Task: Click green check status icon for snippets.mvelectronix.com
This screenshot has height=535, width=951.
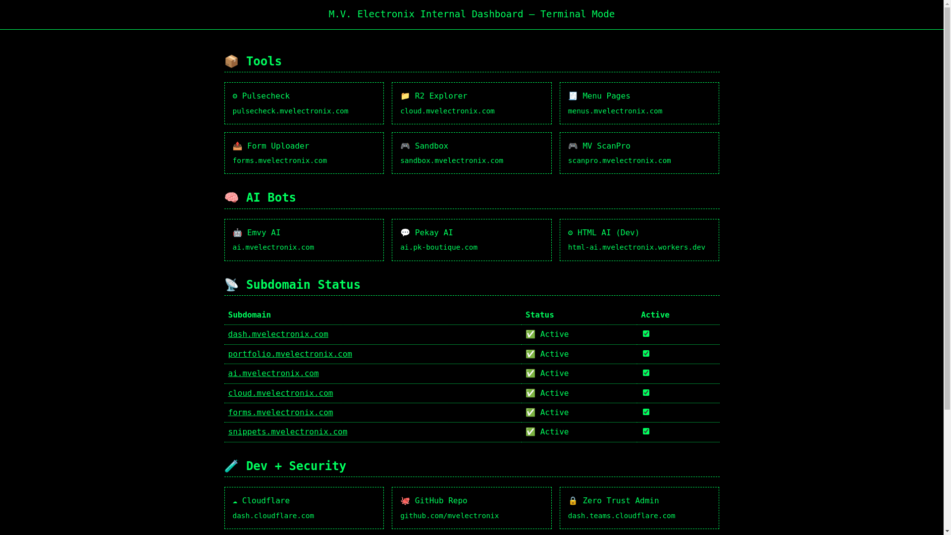Action: click(530, 432)
